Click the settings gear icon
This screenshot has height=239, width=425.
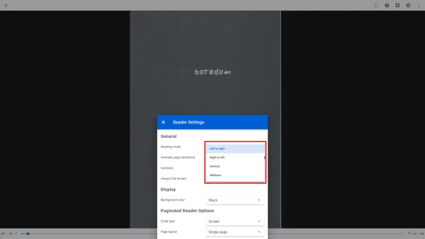[x=408, y=5]
